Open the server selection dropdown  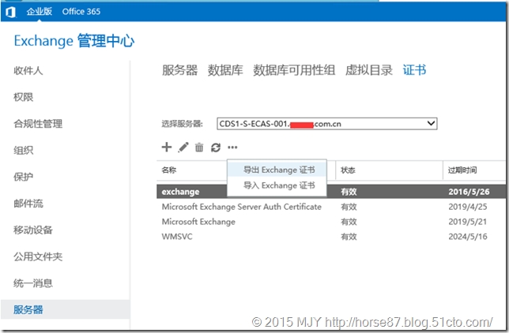(430, 123)
